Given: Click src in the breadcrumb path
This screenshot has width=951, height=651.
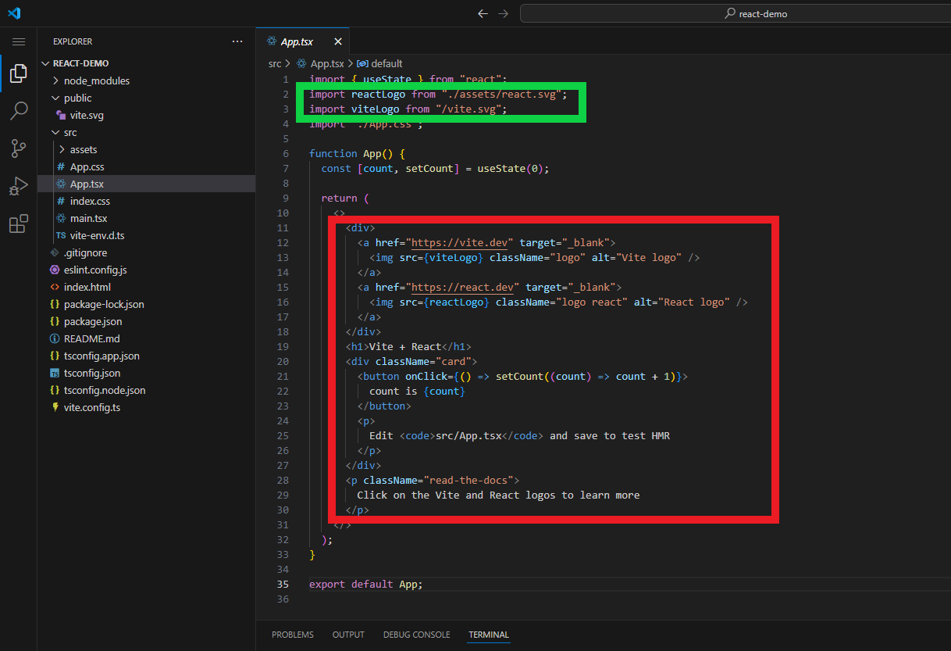Looking at the screenshot, I should (x=275, y=63).
